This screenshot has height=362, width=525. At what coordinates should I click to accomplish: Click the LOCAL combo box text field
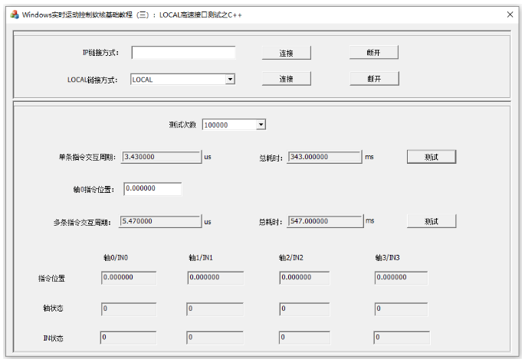coord(178,80)
